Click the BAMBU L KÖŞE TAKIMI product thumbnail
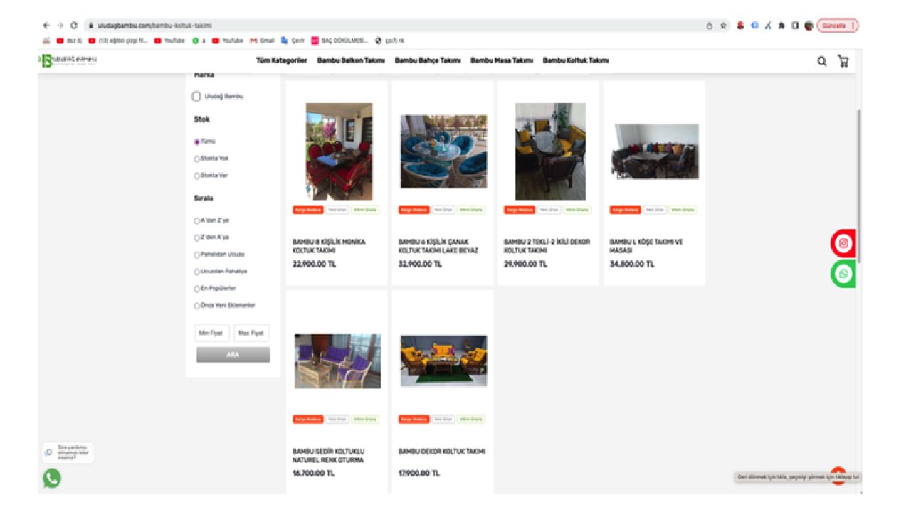Image resolution: width=911 pixels, height=512 pixels. tap(653, 149)
